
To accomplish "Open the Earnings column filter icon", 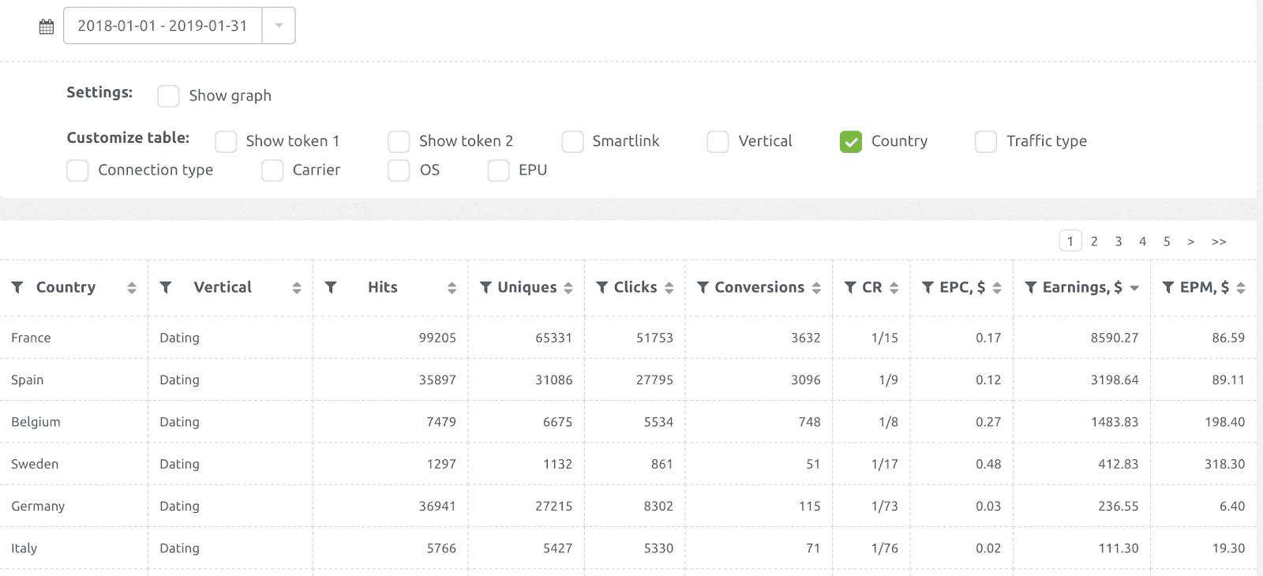I will point(1030,287).
